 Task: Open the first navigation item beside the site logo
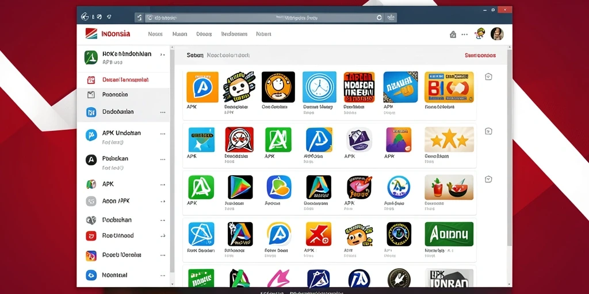pyautogui.click(x=155, y=34)
